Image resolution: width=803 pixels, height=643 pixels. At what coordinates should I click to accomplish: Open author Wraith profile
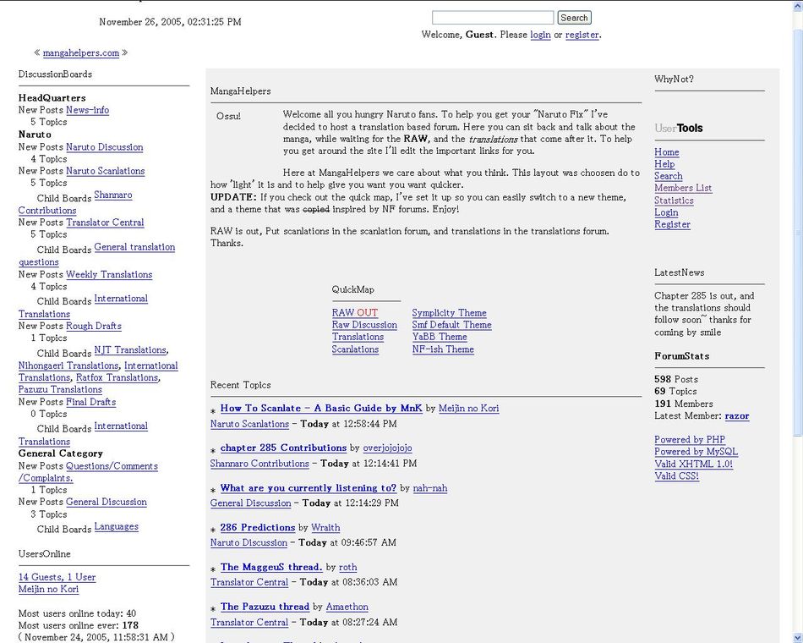click(x=325, y=527)
